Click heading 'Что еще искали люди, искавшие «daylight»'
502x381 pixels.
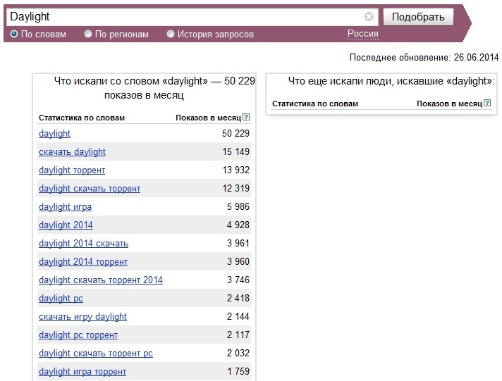pyautogui.click(x=391, y=81)
